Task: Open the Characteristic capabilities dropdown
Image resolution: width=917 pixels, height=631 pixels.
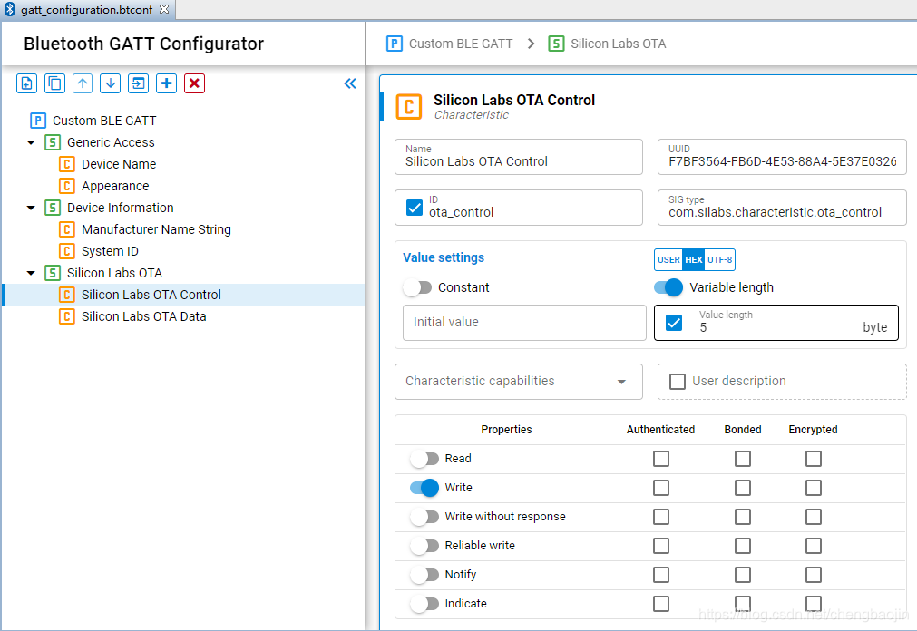Action: (519, 382)
